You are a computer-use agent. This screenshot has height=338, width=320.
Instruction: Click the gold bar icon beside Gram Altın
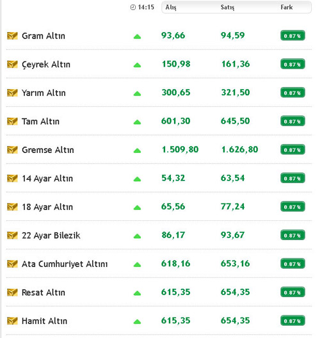[12, 36]
